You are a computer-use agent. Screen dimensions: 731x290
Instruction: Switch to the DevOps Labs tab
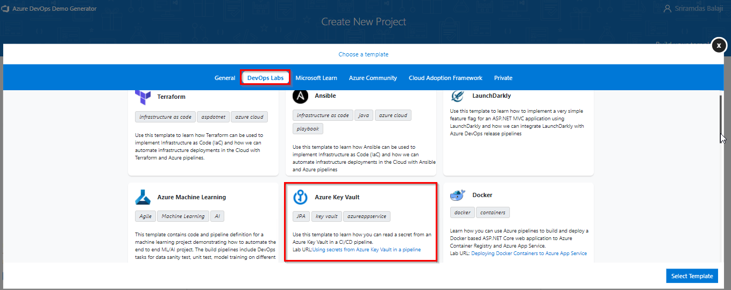[266, 78]
